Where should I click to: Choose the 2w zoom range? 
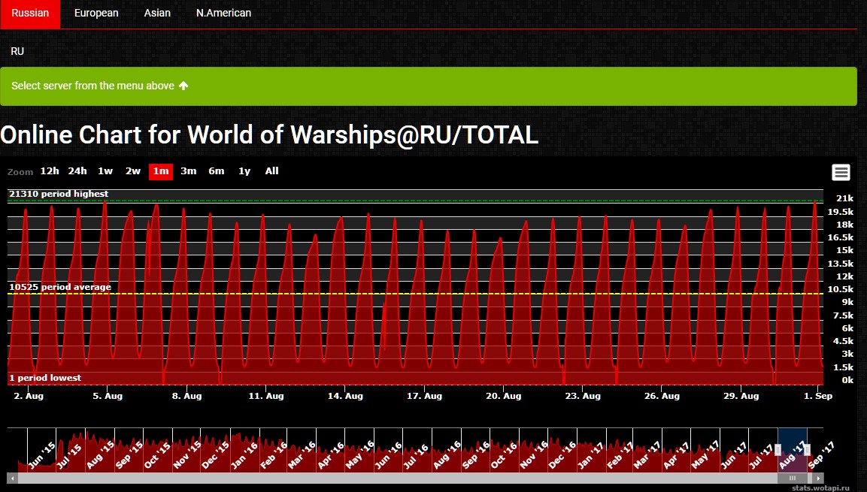coord(133,171)
